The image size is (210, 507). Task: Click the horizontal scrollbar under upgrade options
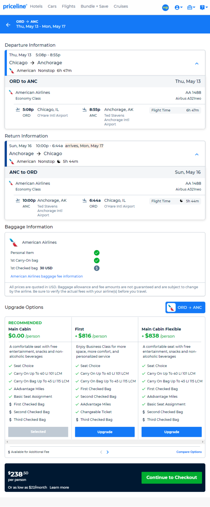point(105,442)
